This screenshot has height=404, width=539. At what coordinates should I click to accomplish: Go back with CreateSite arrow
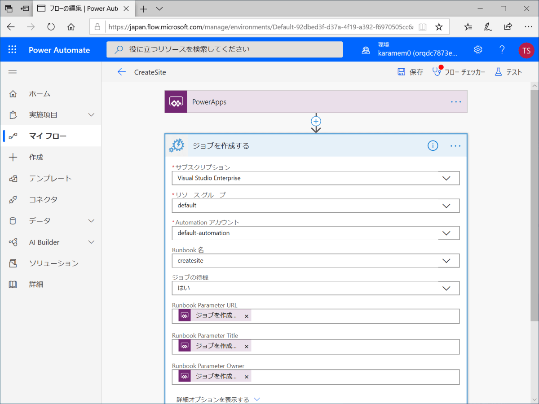[121, 72]
